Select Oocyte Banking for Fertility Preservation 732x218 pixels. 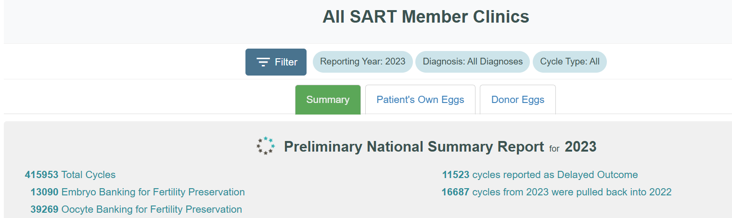[152, 209]
